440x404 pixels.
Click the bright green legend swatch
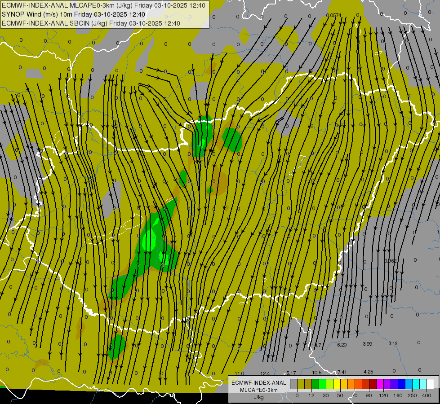pos(323,384)
